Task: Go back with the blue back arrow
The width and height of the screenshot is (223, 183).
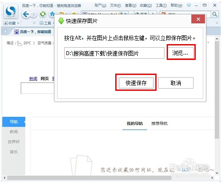Action: [26, 14]
